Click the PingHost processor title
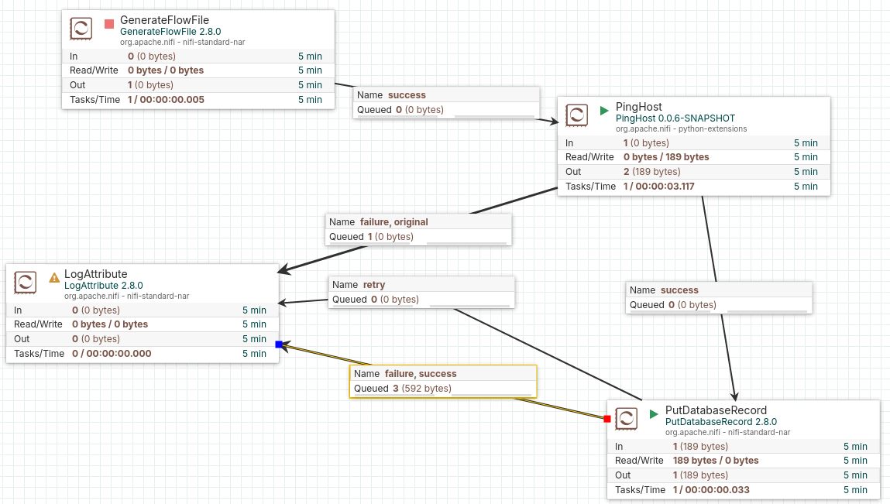Image resolution: width=890 pixels, height=504 pixels. pos(638,107)
